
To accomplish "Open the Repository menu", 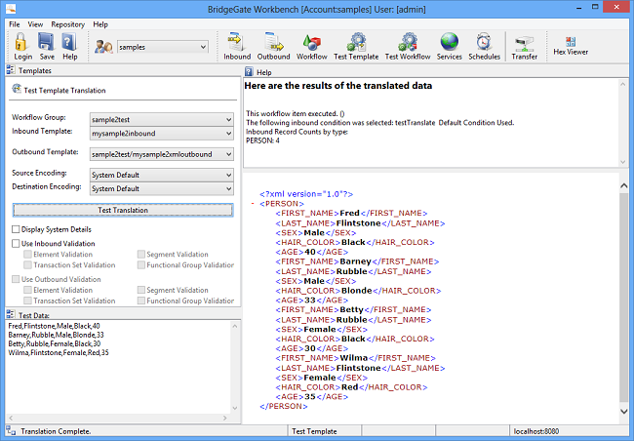I will coord(68,24).
